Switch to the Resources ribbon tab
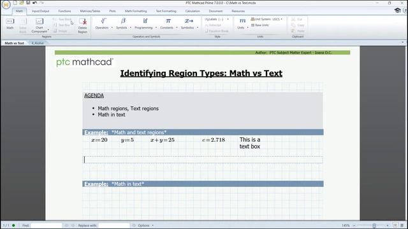 [x=238, y=11]
